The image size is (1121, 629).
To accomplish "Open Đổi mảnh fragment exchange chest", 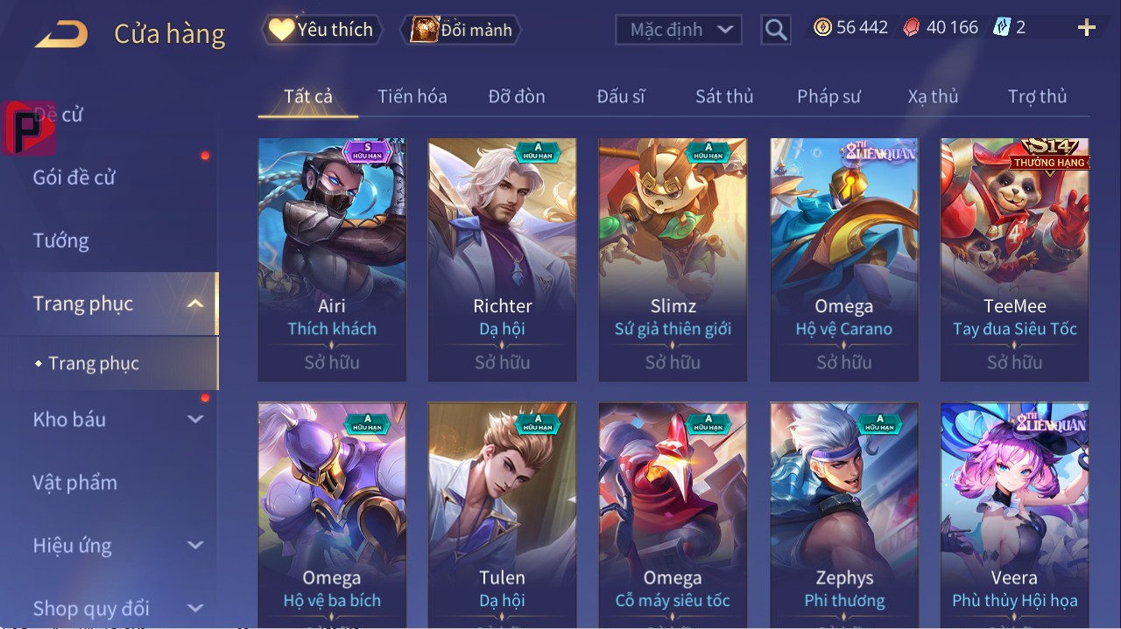I will 461,30.
